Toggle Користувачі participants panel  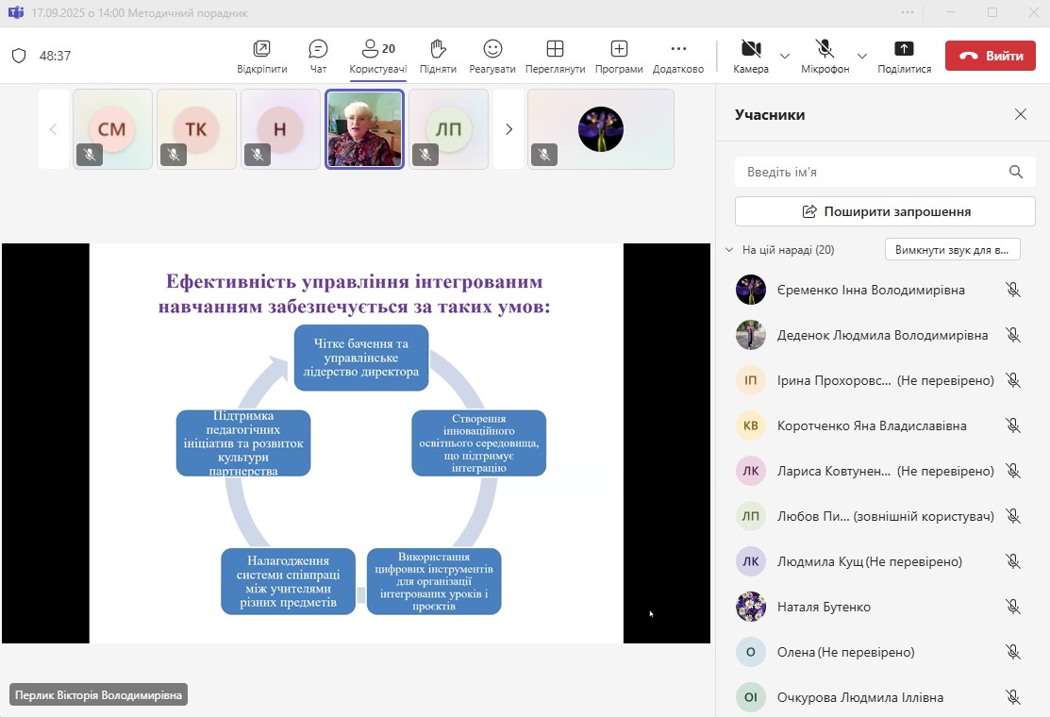(377, 57)
